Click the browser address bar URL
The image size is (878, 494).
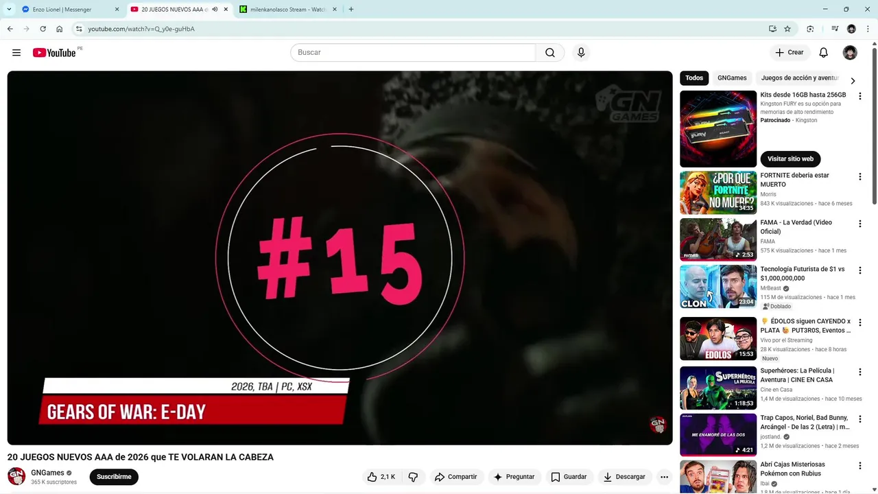[141, 29]
